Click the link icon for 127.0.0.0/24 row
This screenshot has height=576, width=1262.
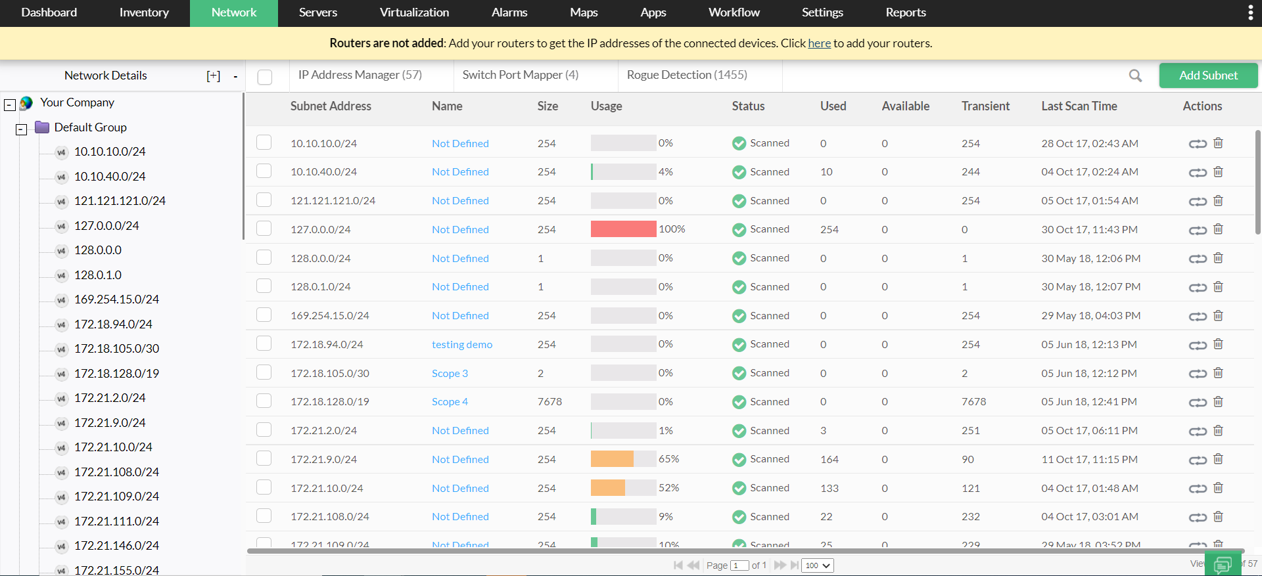(x=1198, y=230)
